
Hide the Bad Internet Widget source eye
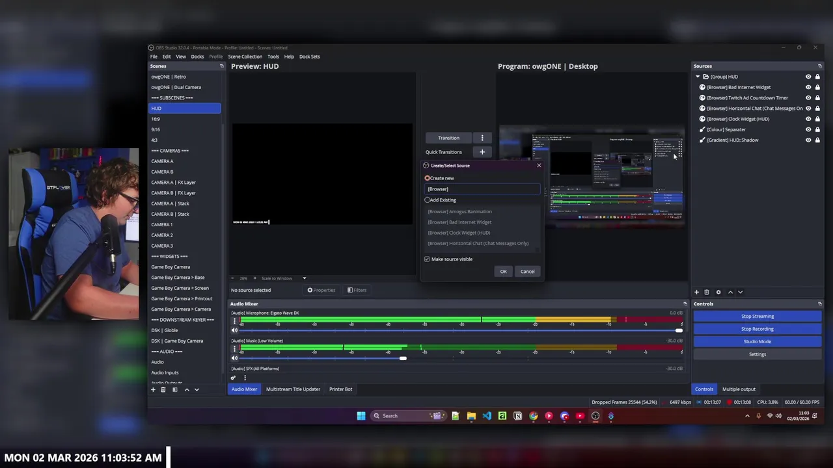pos(808,87)
